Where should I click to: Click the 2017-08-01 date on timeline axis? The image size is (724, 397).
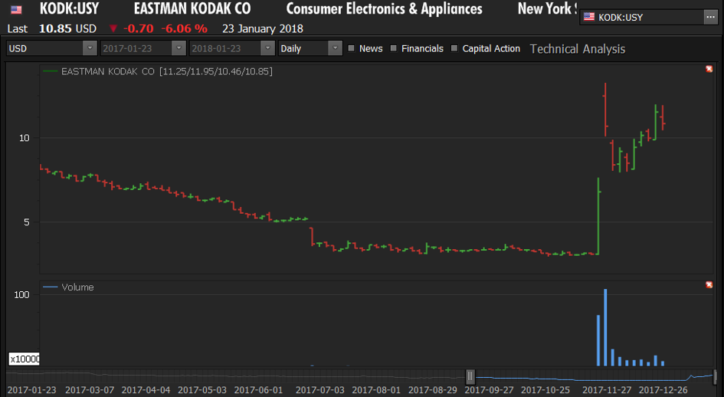376,390
